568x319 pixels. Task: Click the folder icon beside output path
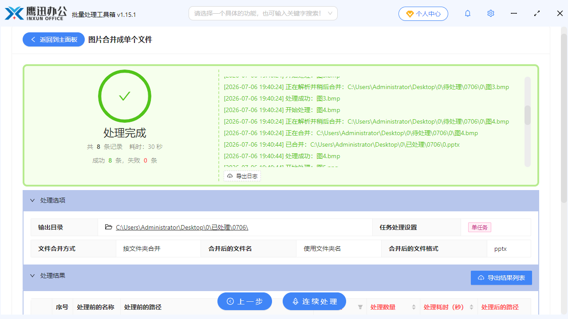pyautogui.click(x=109, y=227)
